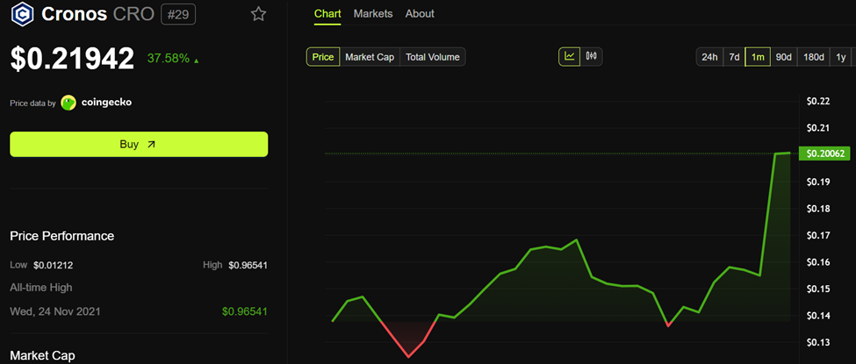Click the $0.21942 current price
This screenshot has width=856, height=364.
tap(72, 59)
